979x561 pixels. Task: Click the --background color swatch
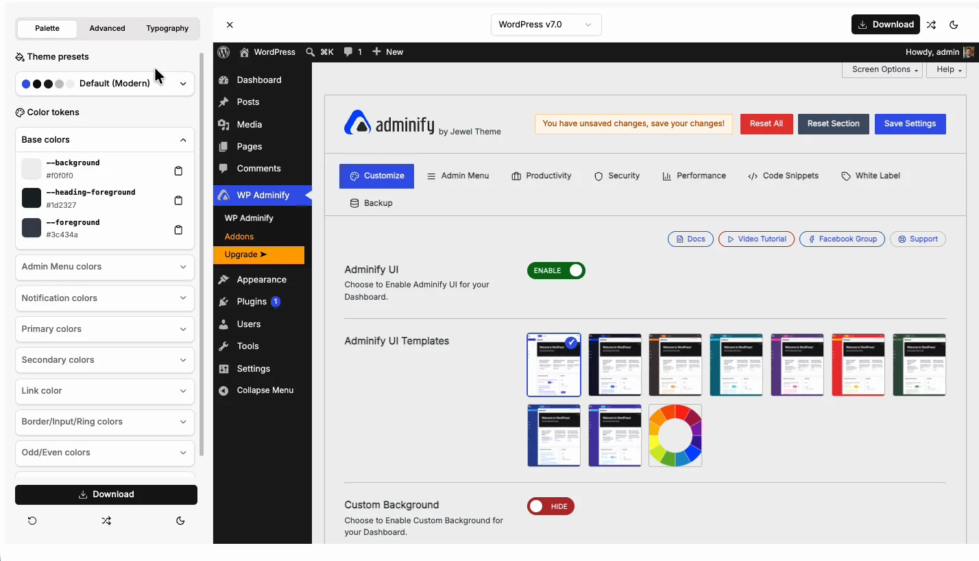[x=32, y=169]
